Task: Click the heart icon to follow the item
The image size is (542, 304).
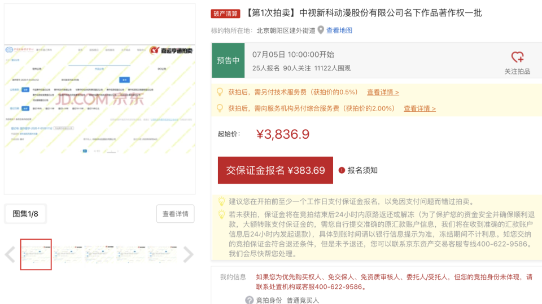Action: 518,57
